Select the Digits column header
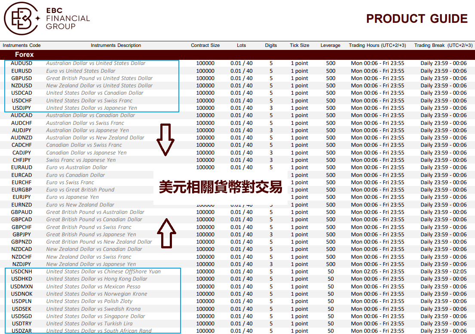The image size is (475, 334). coord(271,45)
